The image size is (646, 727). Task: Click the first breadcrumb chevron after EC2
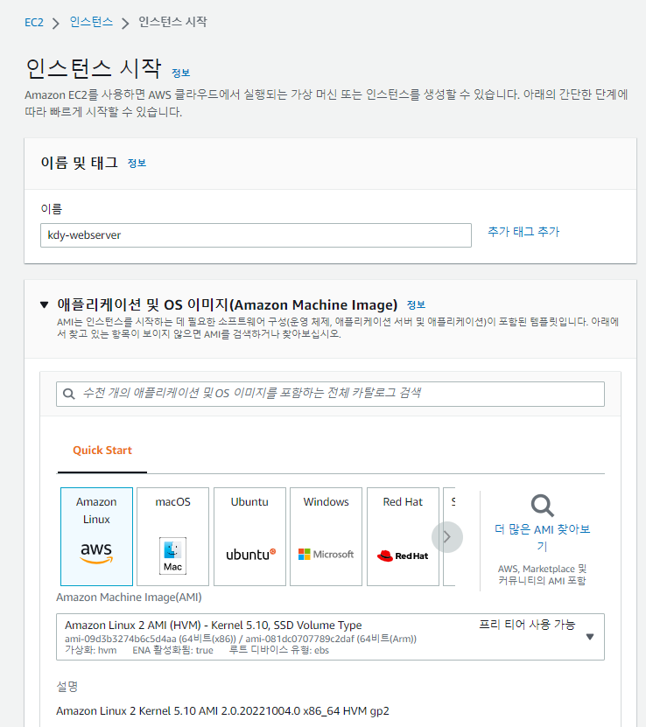[x=56, y=23]
